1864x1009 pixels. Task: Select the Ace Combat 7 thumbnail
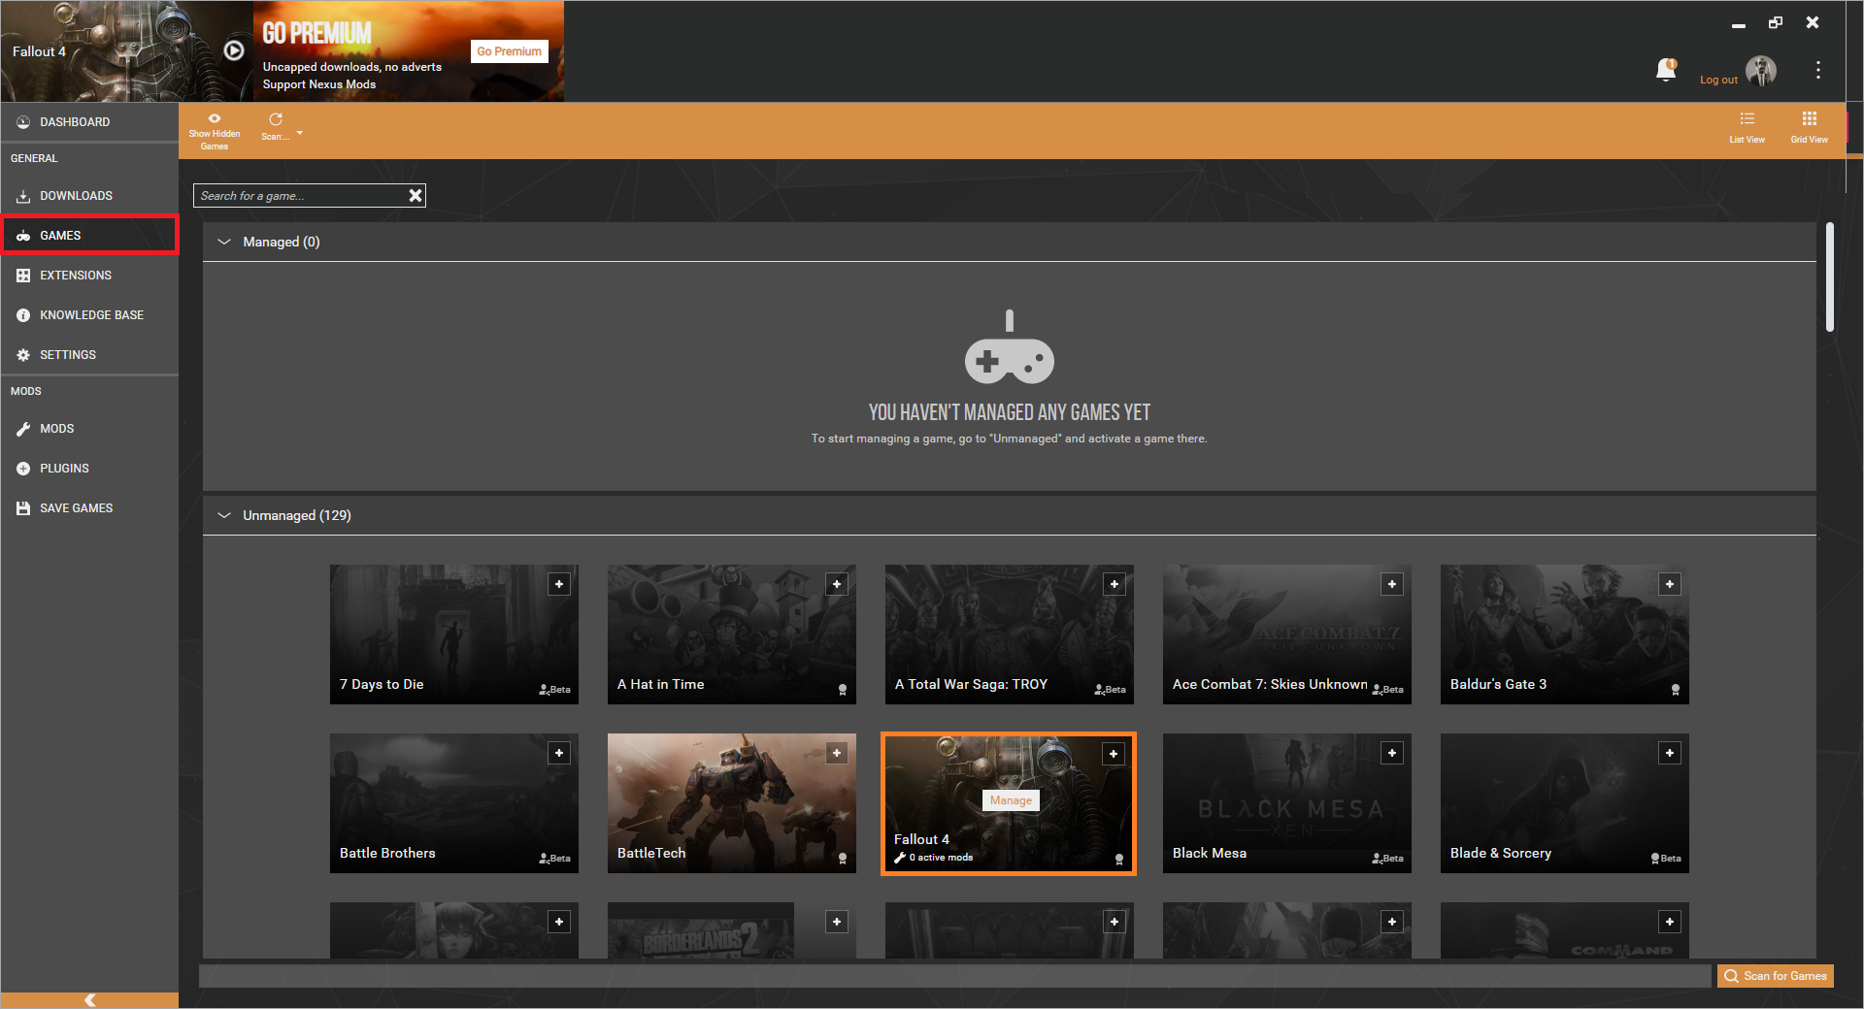point(1287,635)
